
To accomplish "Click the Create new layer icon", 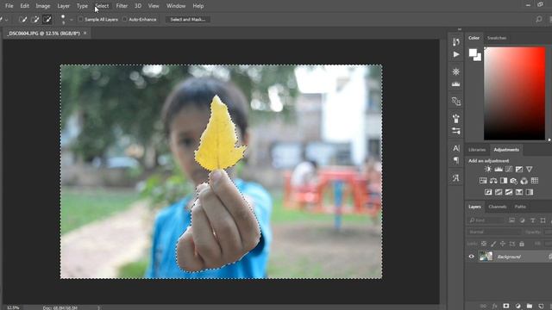I will click(541, 307).
